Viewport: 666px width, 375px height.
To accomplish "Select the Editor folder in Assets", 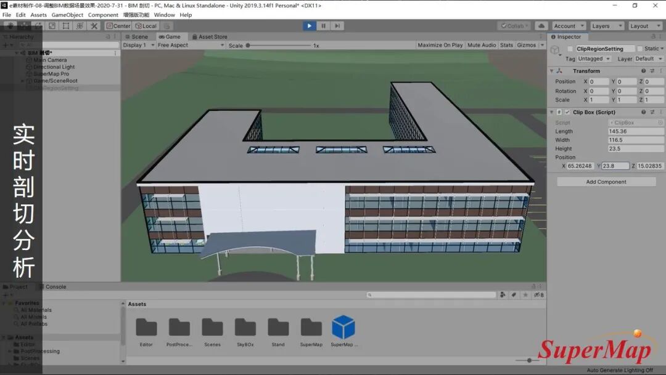I will point(146,332).
